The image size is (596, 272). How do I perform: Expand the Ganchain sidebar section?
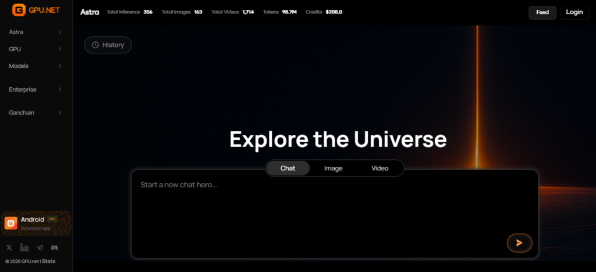click(x=36, y=112)
